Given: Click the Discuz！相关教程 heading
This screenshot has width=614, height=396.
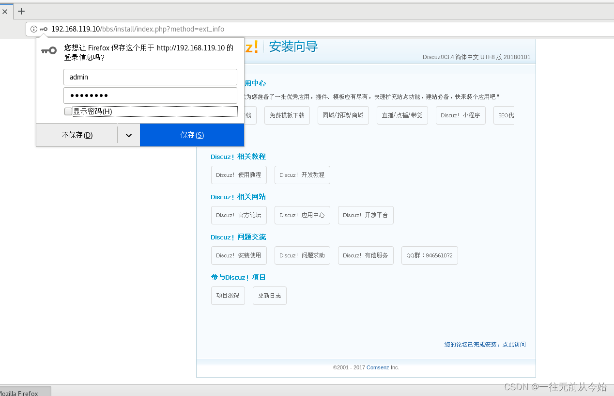Looking at the screenshot, I should 238,157.
